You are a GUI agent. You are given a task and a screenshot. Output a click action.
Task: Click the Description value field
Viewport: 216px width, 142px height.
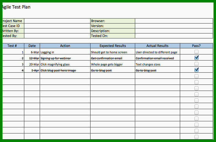click(x=174, y=31)
